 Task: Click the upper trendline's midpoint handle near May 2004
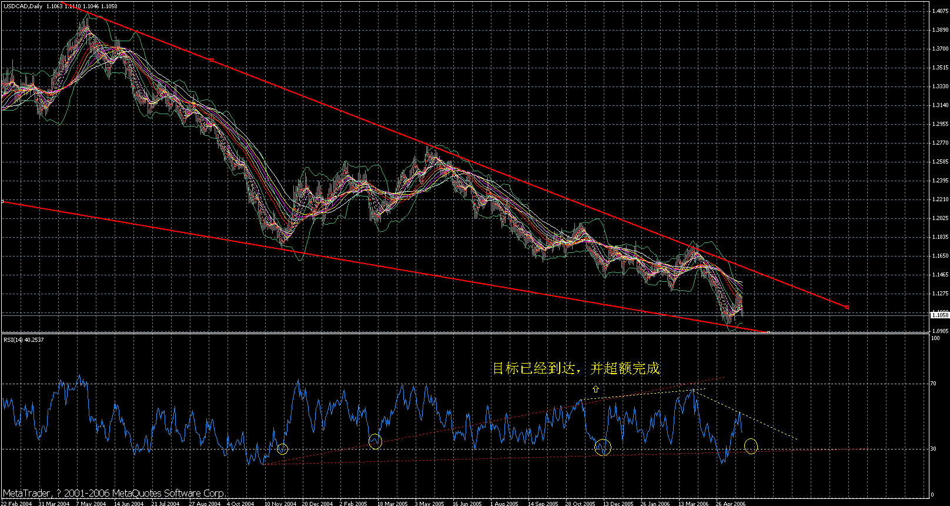pos(212,59)
